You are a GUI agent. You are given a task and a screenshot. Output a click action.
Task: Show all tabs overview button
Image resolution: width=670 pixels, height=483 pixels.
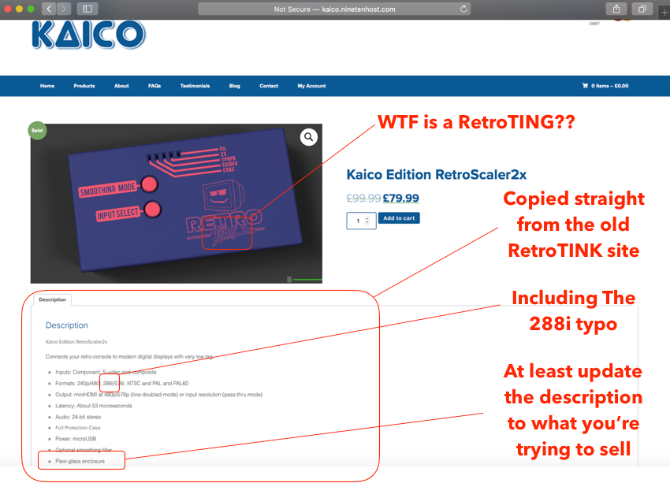642,9
